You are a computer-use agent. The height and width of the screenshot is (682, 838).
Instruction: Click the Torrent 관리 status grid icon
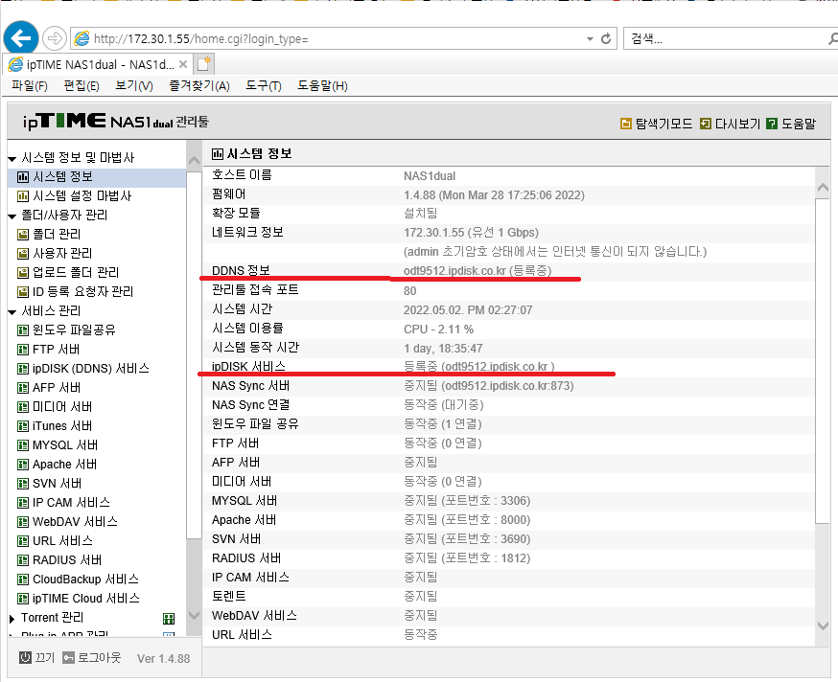tap(169, 619)
